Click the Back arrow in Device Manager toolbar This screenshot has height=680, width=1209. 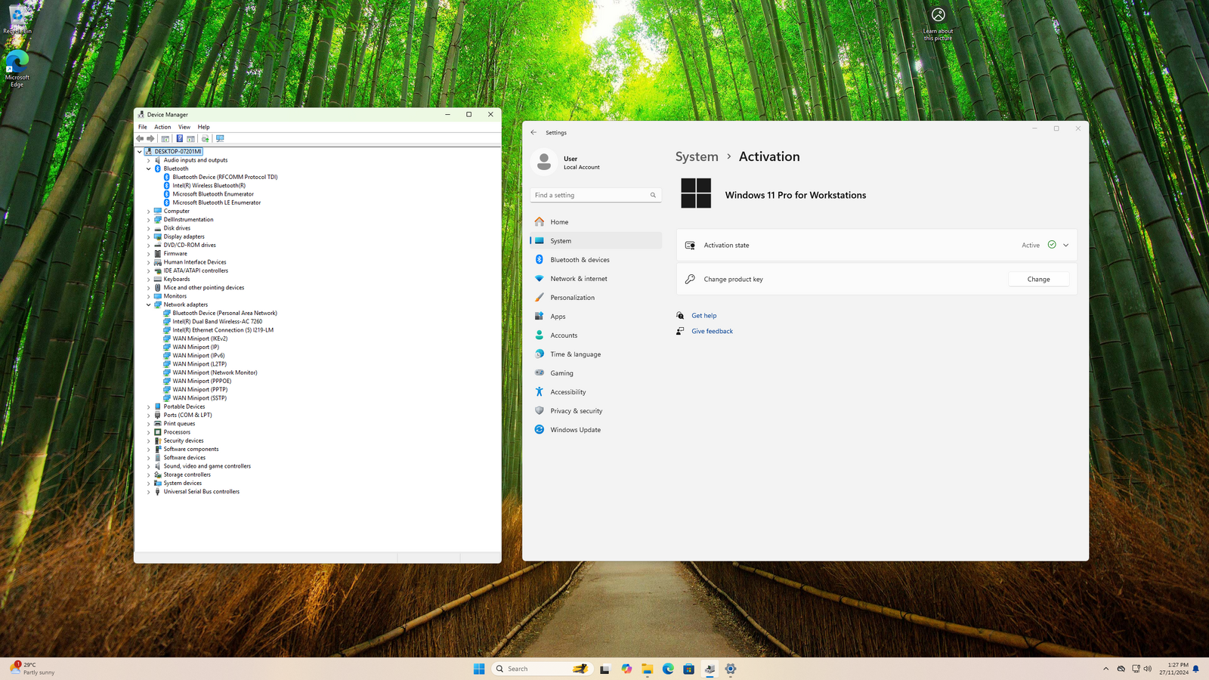(140, 138)
